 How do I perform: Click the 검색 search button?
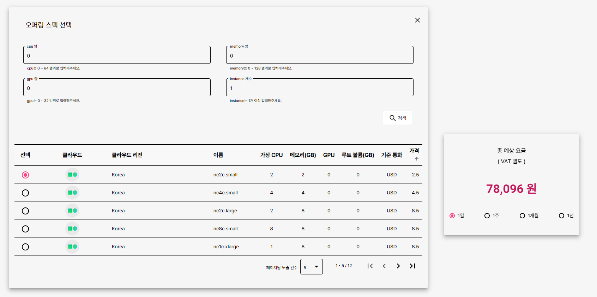tap(397, 118)
